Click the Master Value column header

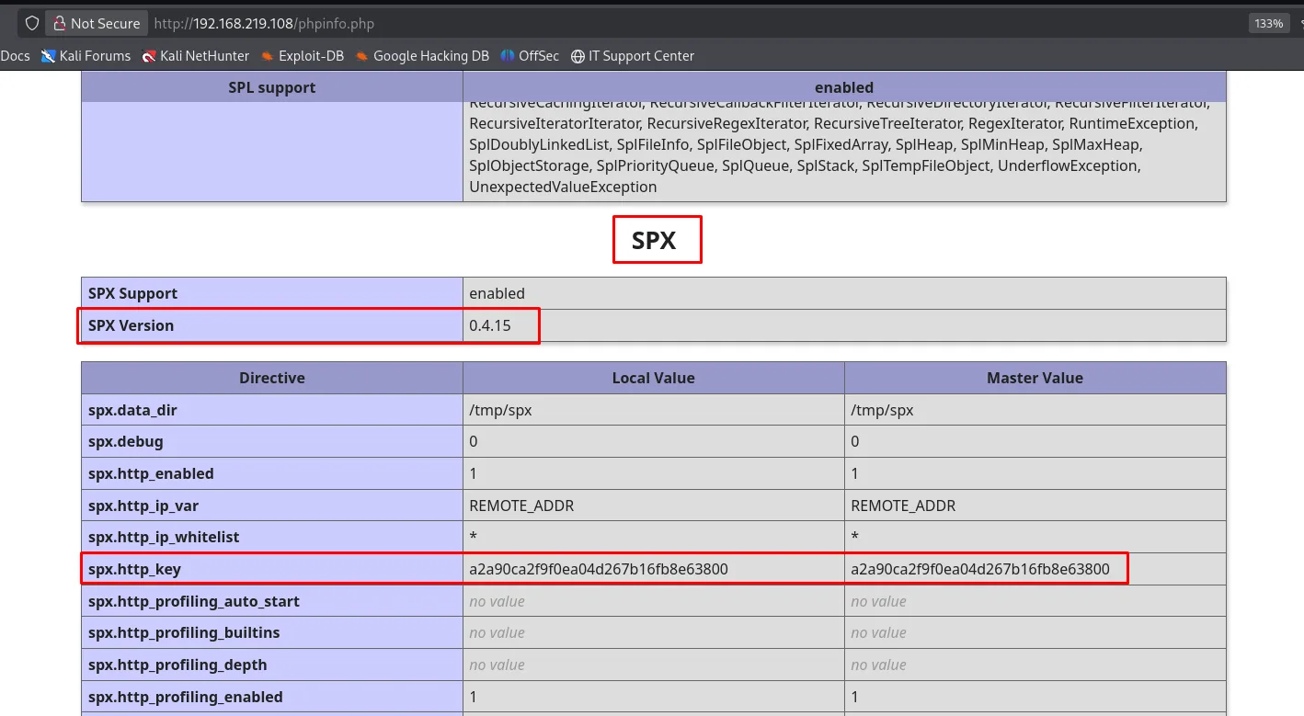pos(1035,378)
